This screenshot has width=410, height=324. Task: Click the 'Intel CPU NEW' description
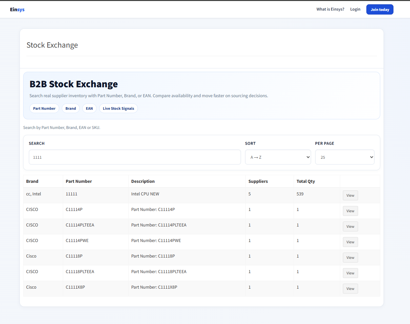[145, 194]
